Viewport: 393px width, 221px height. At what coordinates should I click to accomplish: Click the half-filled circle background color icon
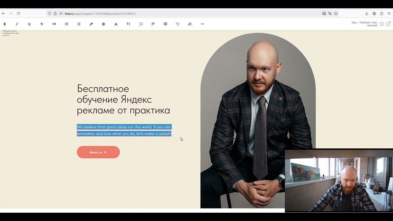[x=103, y=24]
